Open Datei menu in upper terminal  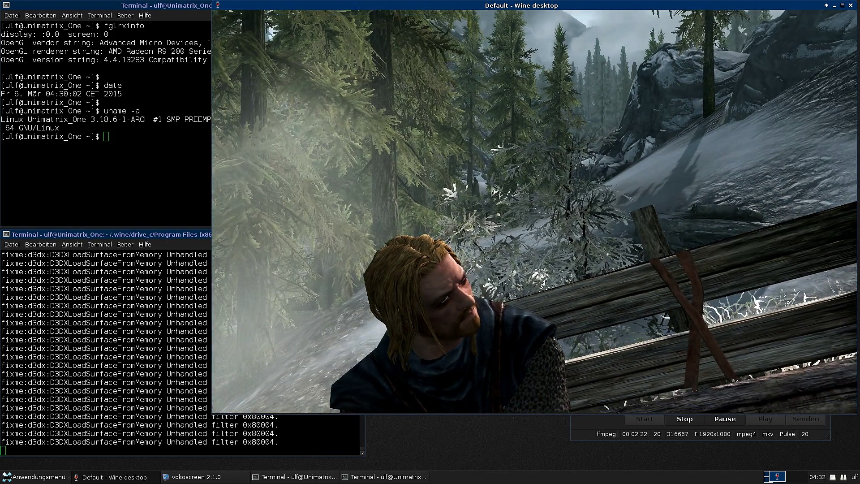12,15
